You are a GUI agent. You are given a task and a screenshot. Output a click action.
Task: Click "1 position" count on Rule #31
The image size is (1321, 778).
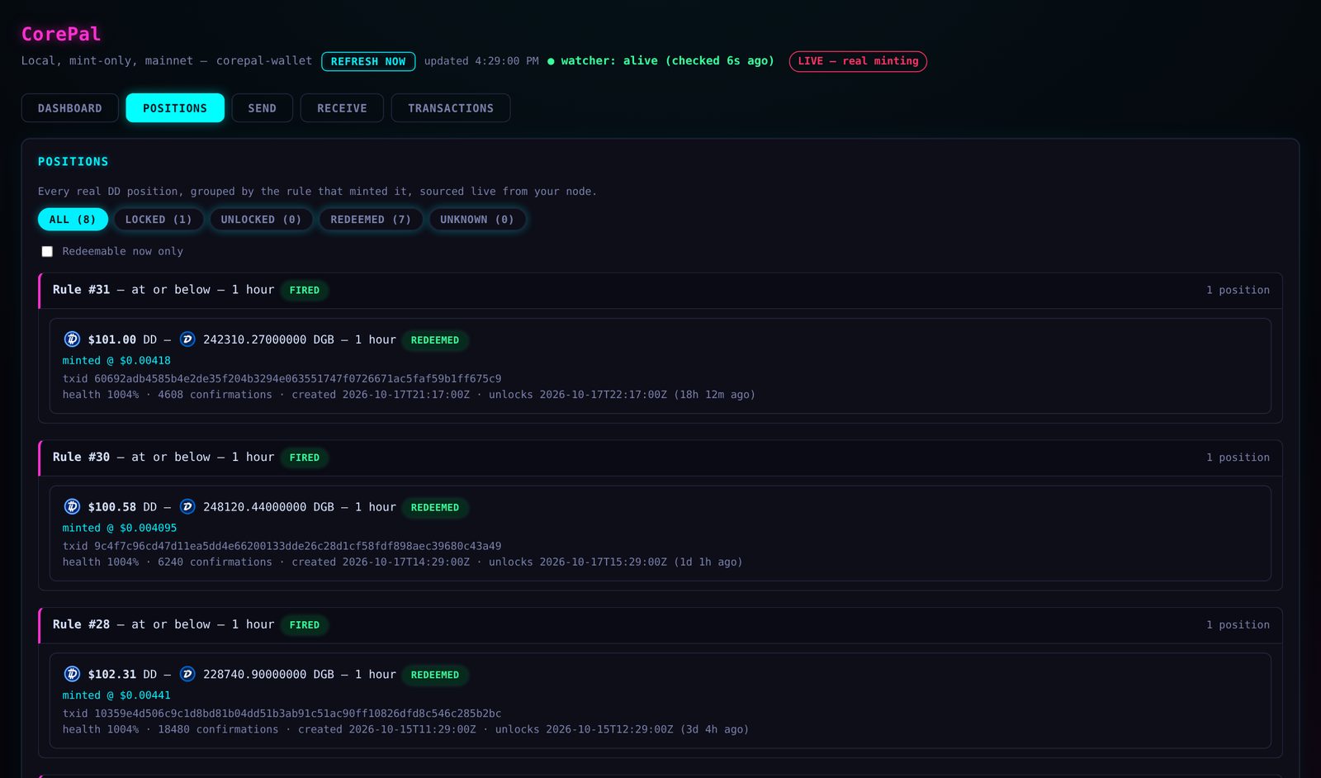point(1238,291)
